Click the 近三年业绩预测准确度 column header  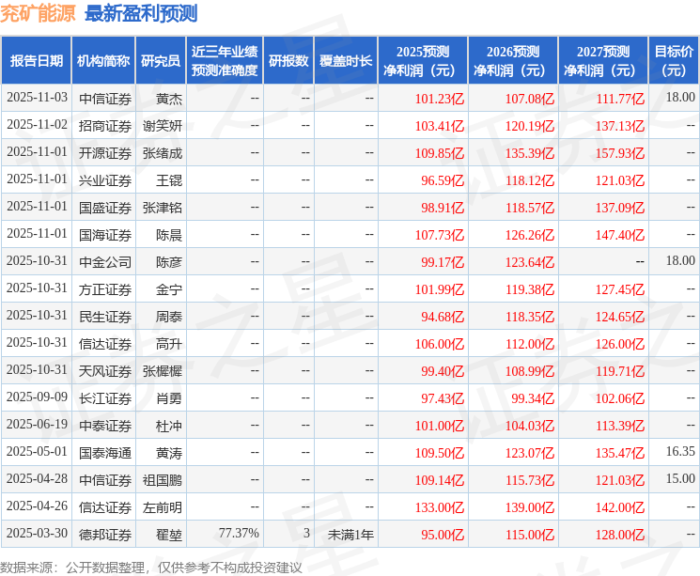coord(225,61)
